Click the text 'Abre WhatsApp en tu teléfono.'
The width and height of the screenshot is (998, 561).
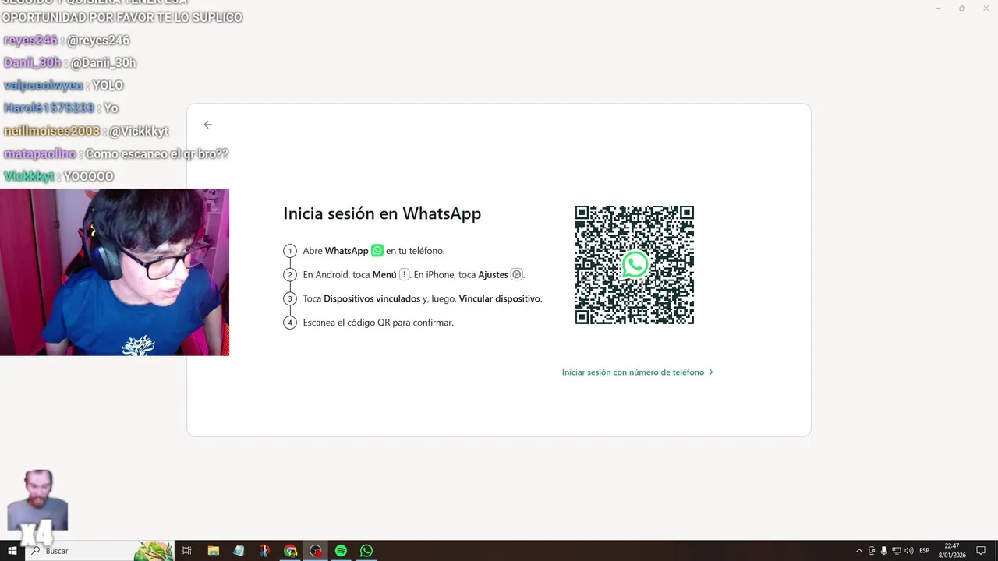pos(373,251)
